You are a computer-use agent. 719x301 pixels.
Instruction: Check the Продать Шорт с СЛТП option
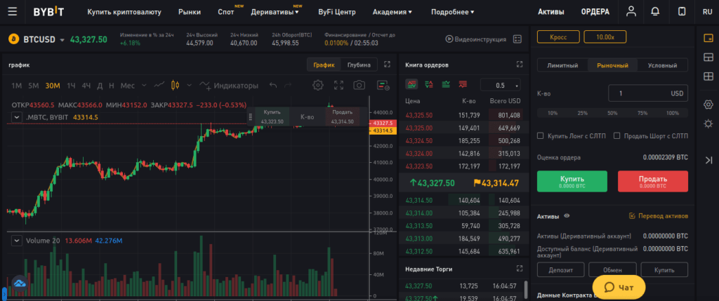click(x=616, y=136)
